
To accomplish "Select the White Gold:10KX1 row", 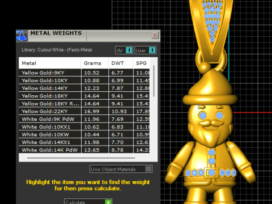I will pos(84,127).
